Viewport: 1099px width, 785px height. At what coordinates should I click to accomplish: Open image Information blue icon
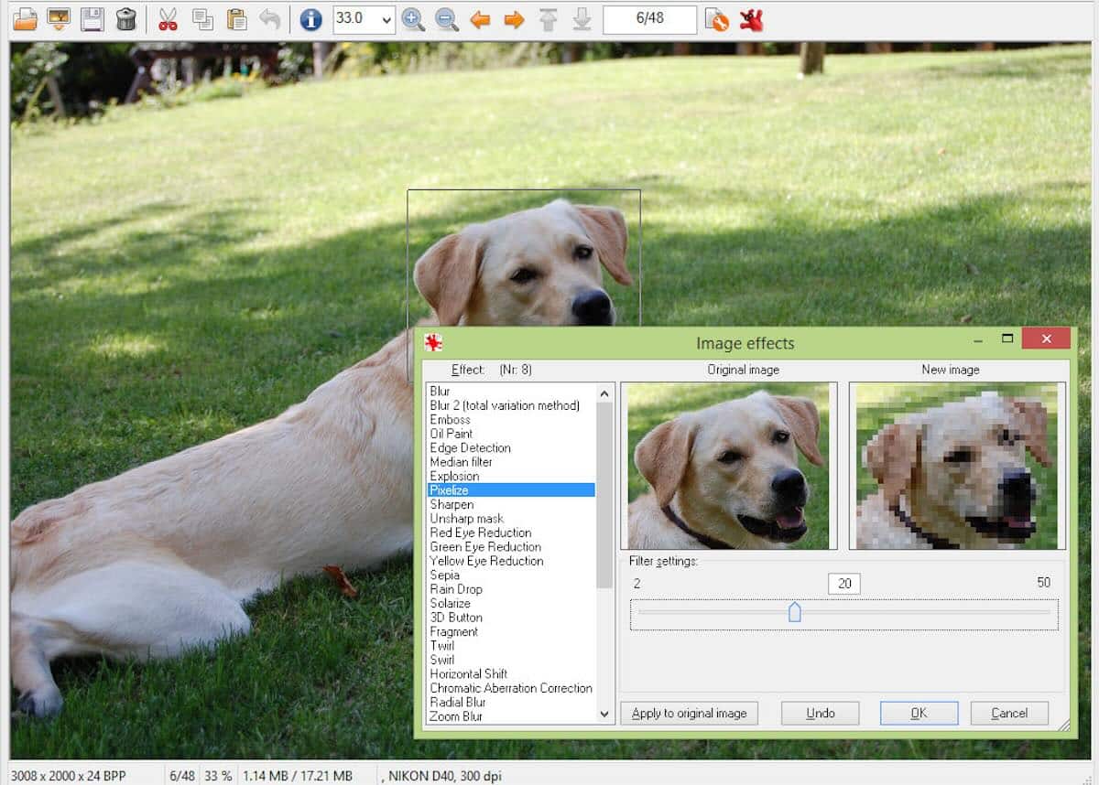[x=310, y=19]
